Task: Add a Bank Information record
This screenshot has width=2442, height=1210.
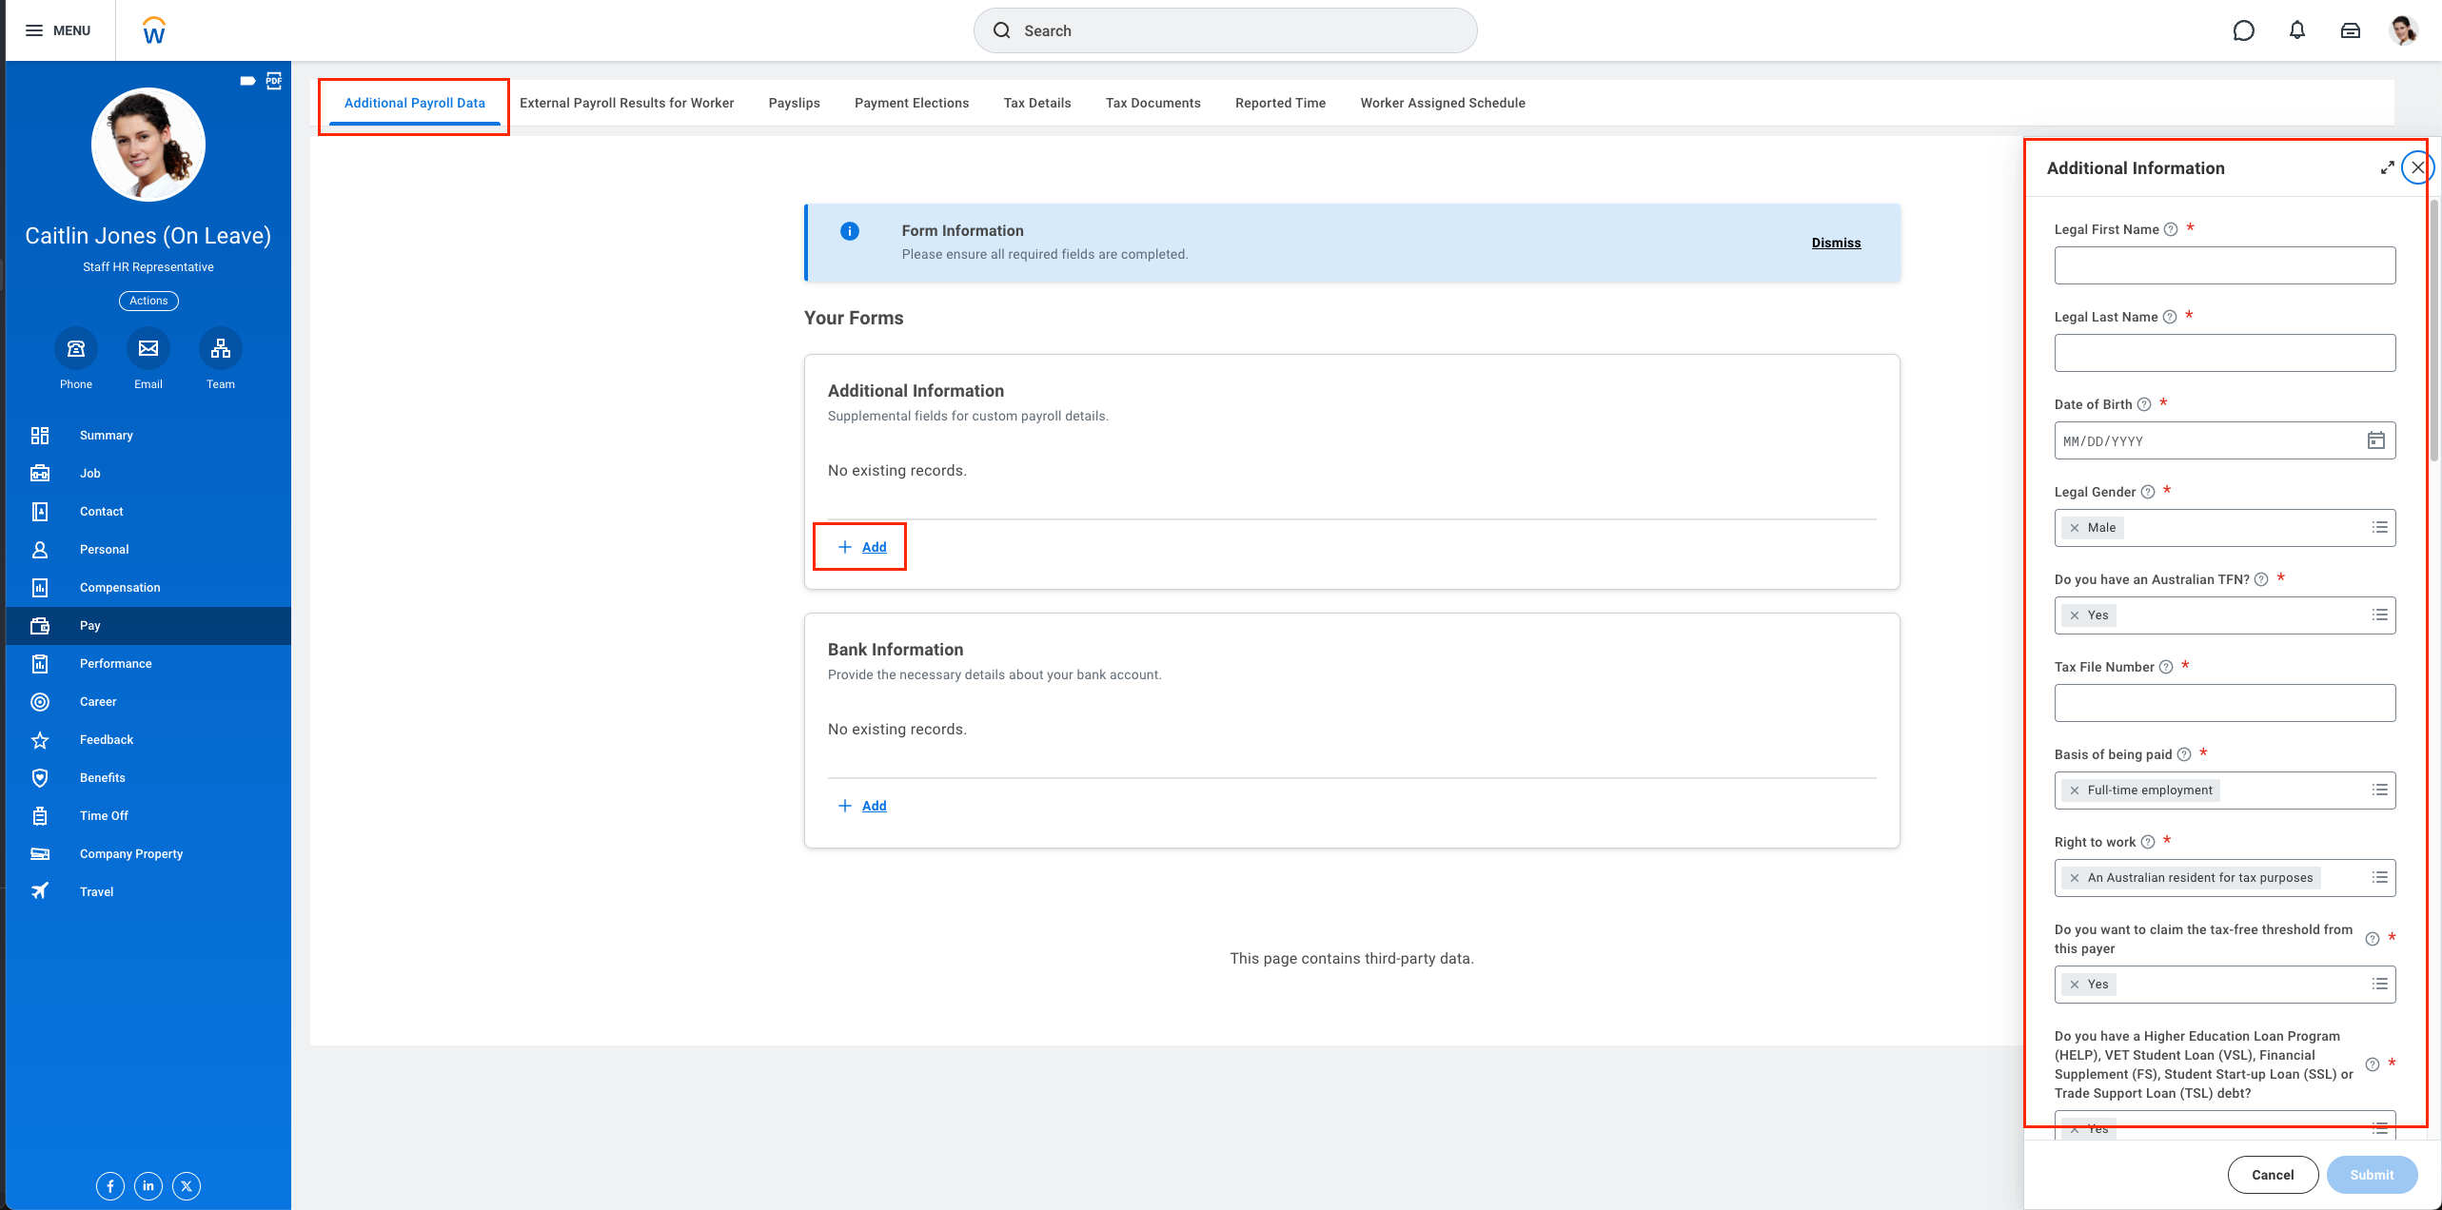Action: 861,806
